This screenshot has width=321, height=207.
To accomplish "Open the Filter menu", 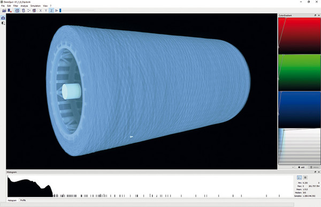I will click(x=16, y=6).
